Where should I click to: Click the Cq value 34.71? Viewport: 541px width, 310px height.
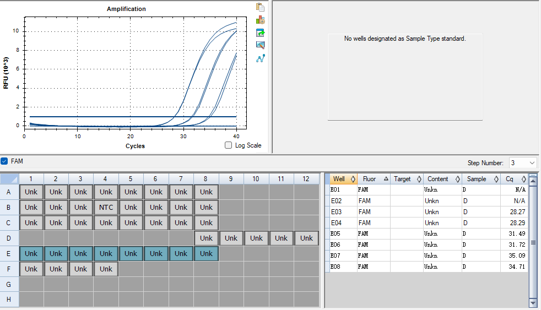click(517, 267)
